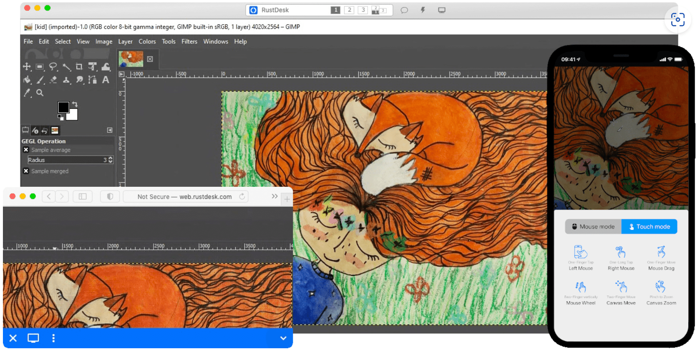Open the Tools menu
This screenshot has height=357, width=700.
coord(169,41)
